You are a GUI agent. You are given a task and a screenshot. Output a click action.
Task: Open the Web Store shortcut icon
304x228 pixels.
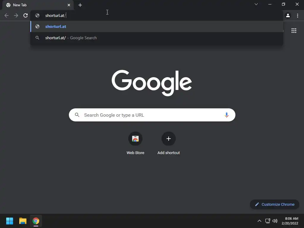tap(135, 139)
